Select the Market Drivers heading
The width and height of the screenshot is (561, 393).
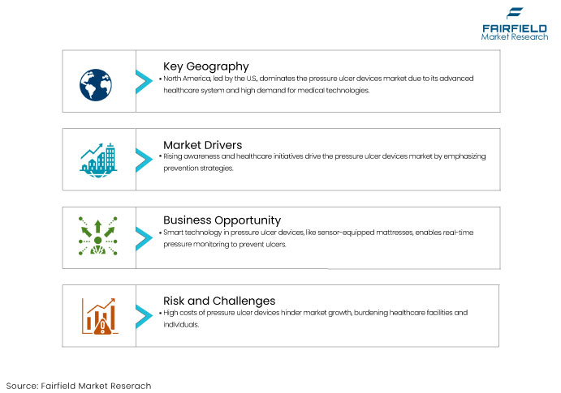[x=202, y=145]
